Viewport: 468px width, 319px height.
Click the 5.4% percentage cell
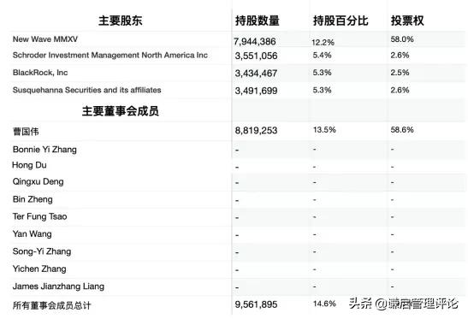point(322,56)
